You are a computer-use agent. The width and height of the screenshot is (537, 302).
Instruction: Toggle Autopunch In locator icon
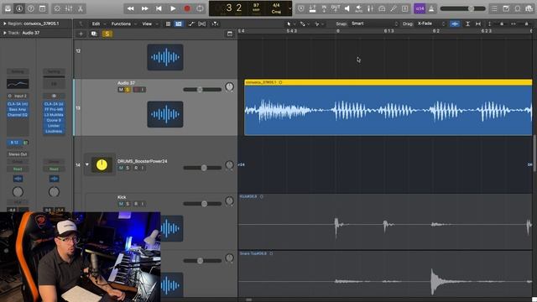pyautogui.click(x=324, y=8)
